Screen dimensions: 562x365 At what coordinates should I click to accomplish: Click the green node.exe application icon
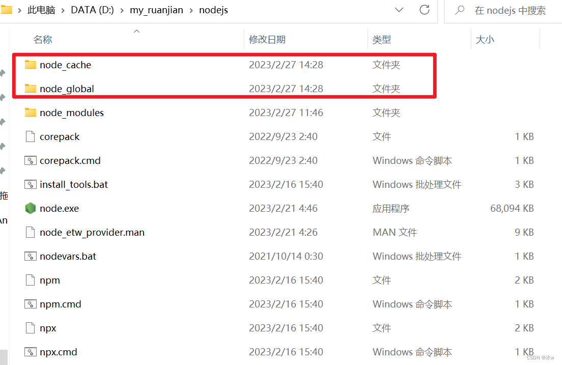click(x=31, y=208)
